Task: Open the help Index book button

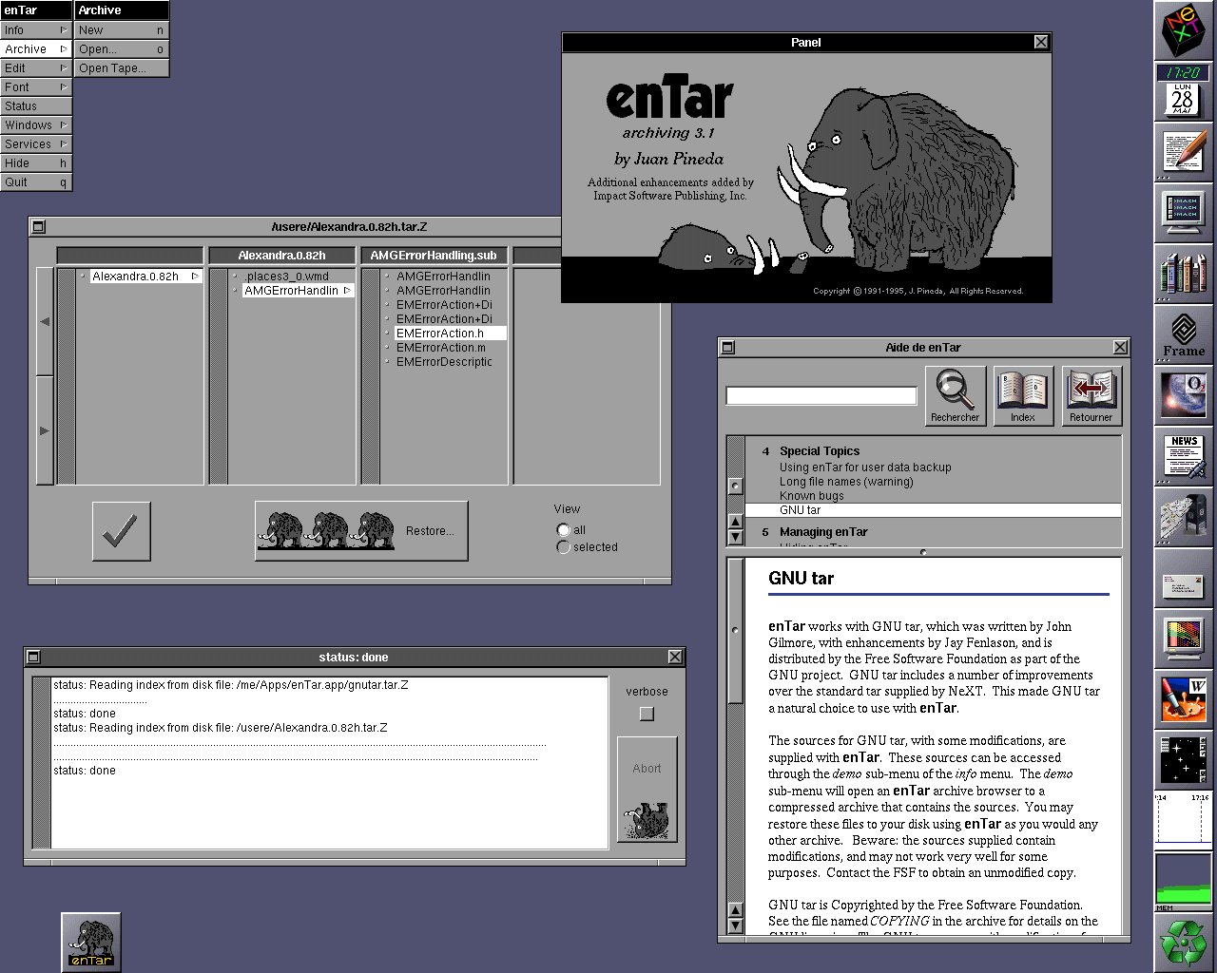Action: 1023,395
